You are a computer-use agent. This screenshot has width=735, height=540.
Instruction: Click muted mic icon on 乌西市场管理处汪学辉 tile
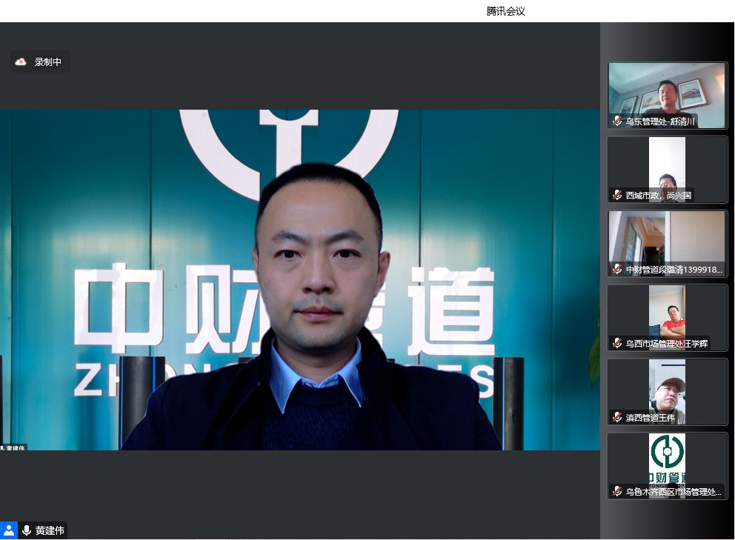pos(616,343)
